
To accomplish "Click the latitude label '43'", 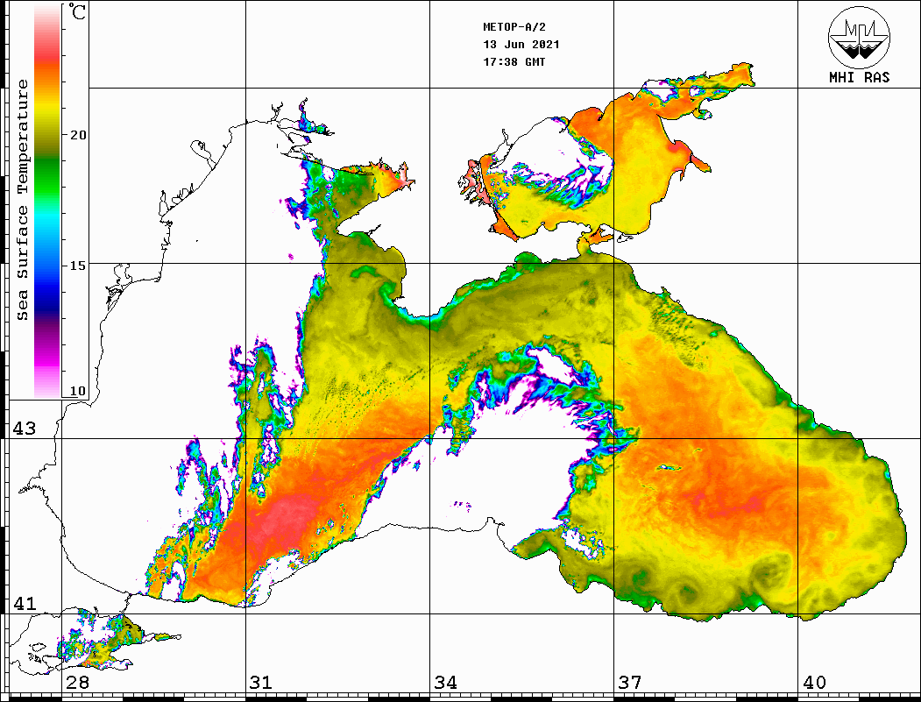I will tap(25, 429).
